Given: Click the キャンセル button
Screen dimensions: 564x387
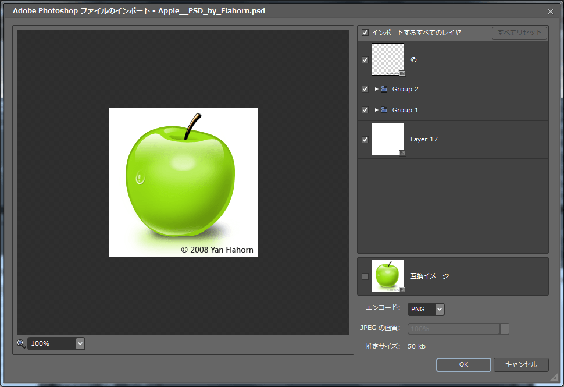Looking at the screenshot, I should [521, 364].
